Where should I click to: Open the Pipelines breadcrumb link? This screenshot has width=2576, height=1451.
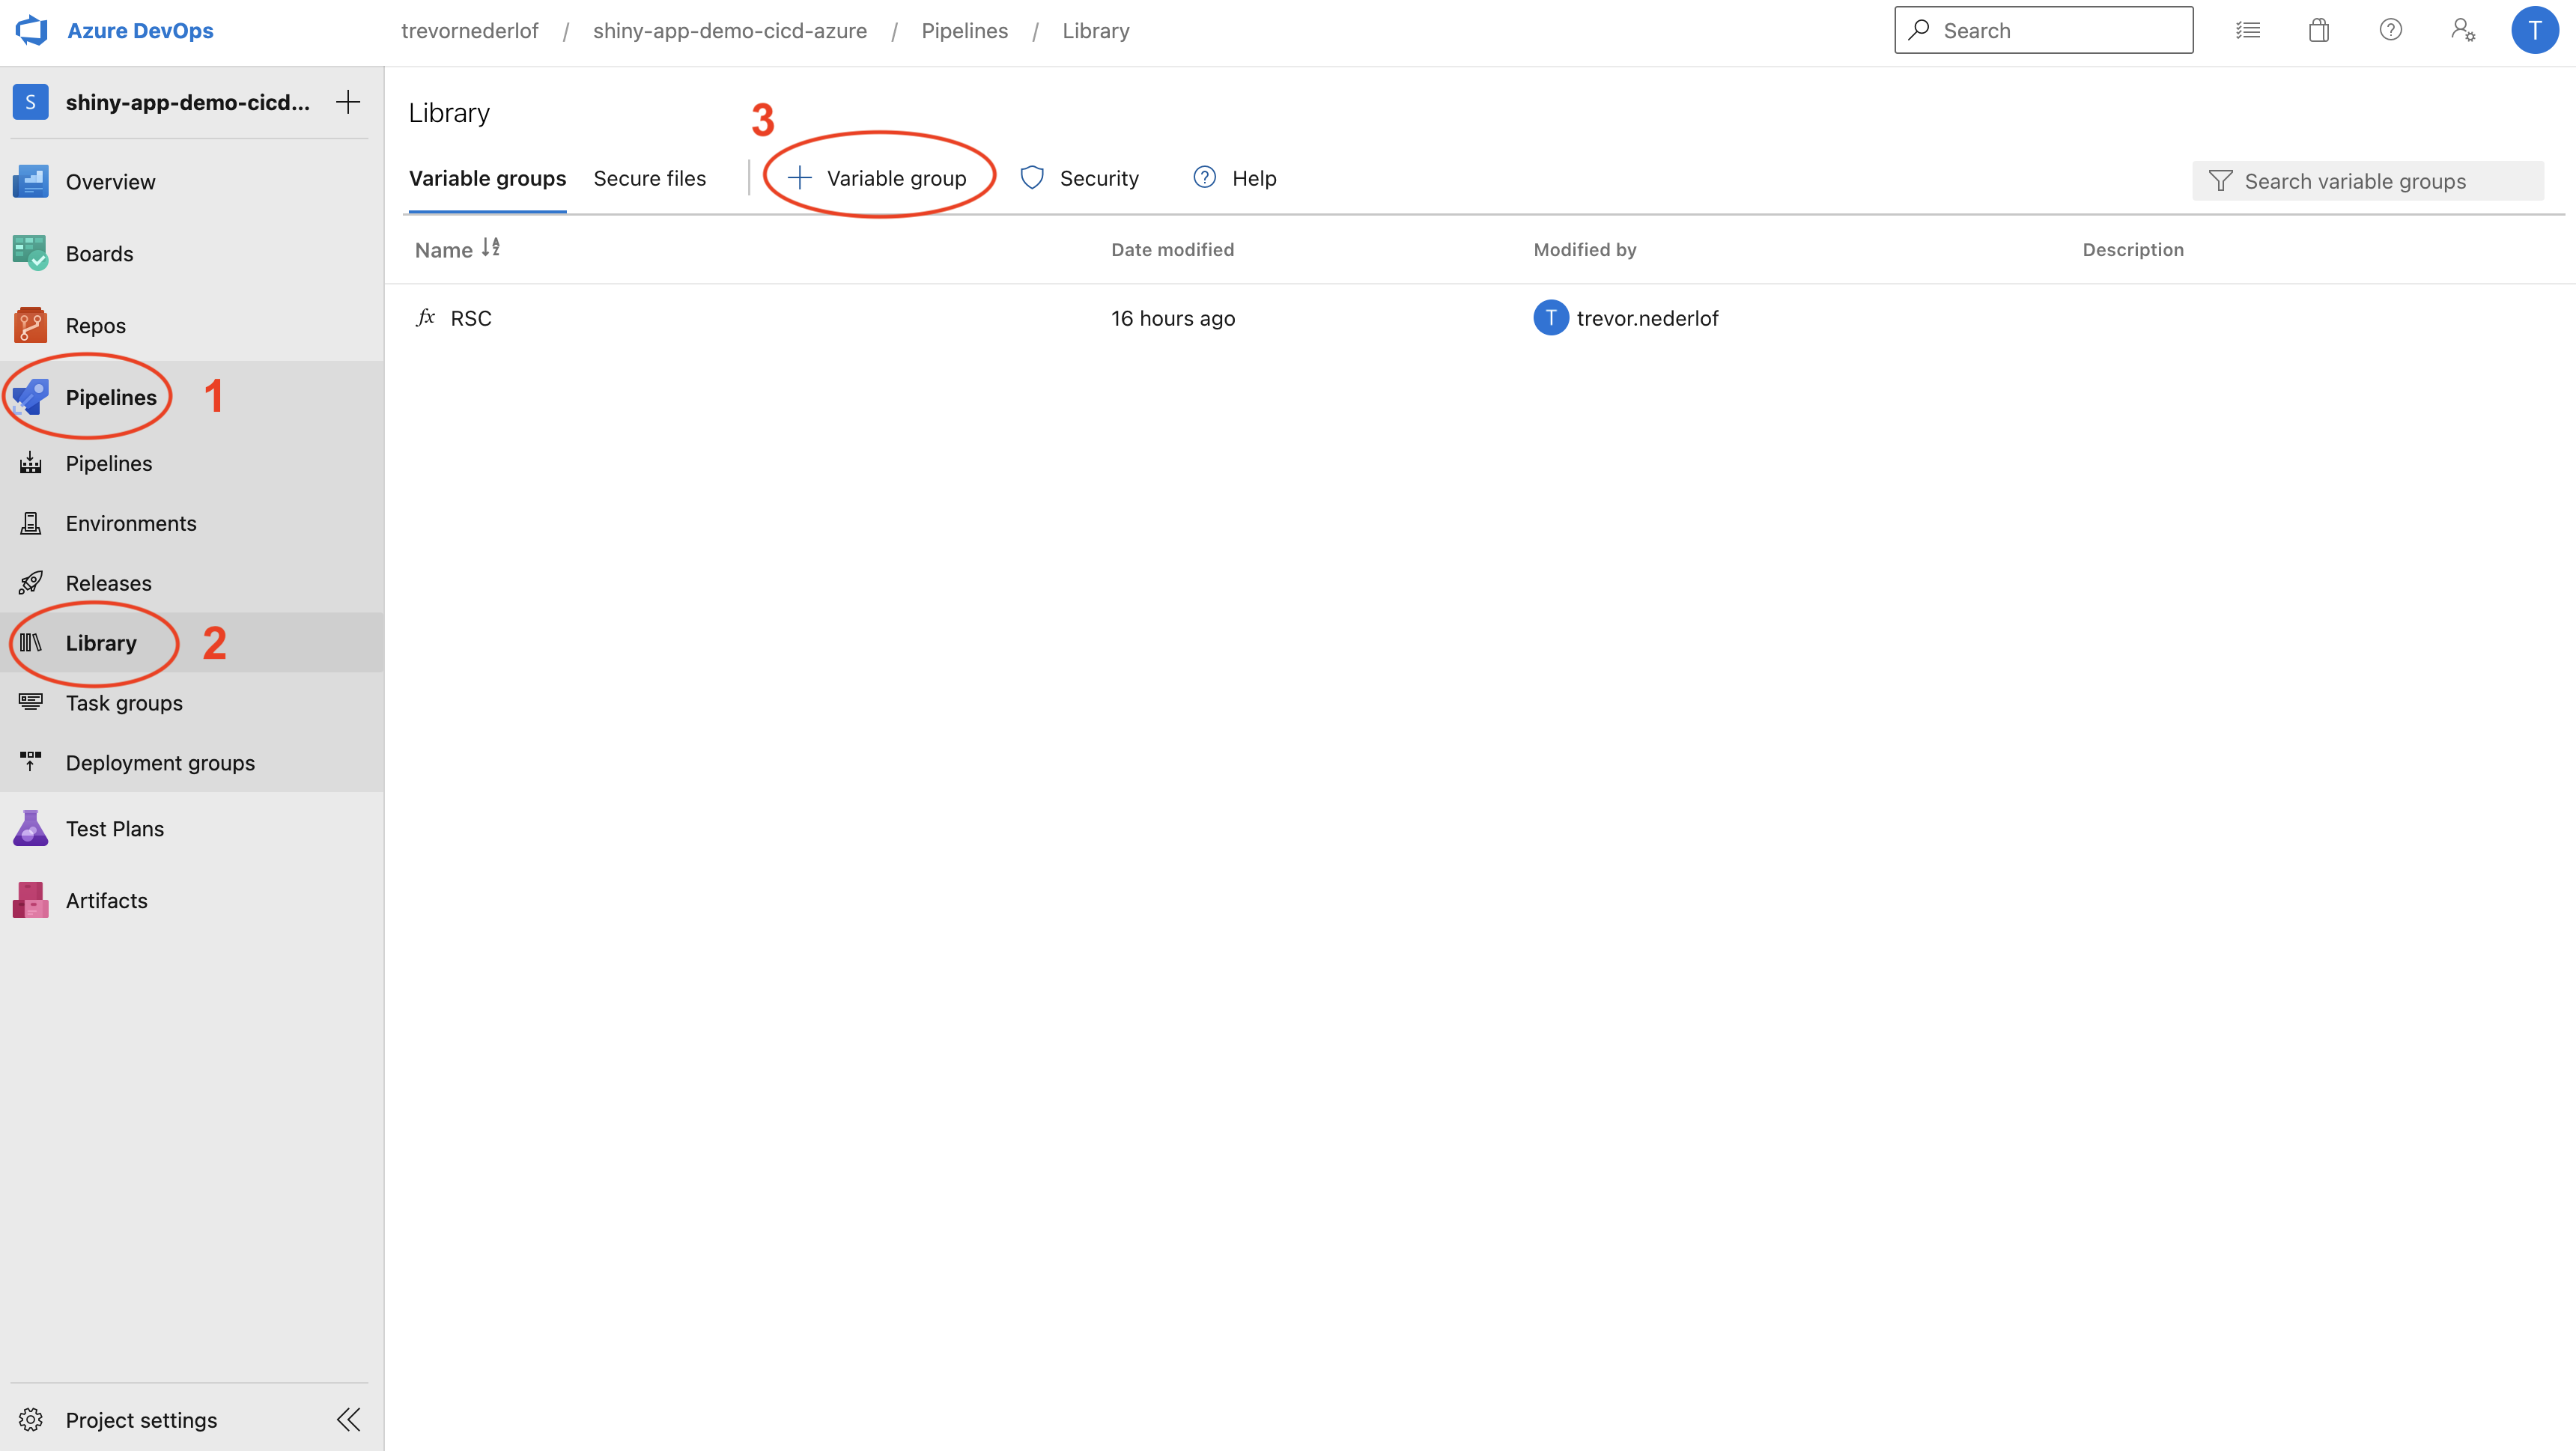tap(964, 31)
